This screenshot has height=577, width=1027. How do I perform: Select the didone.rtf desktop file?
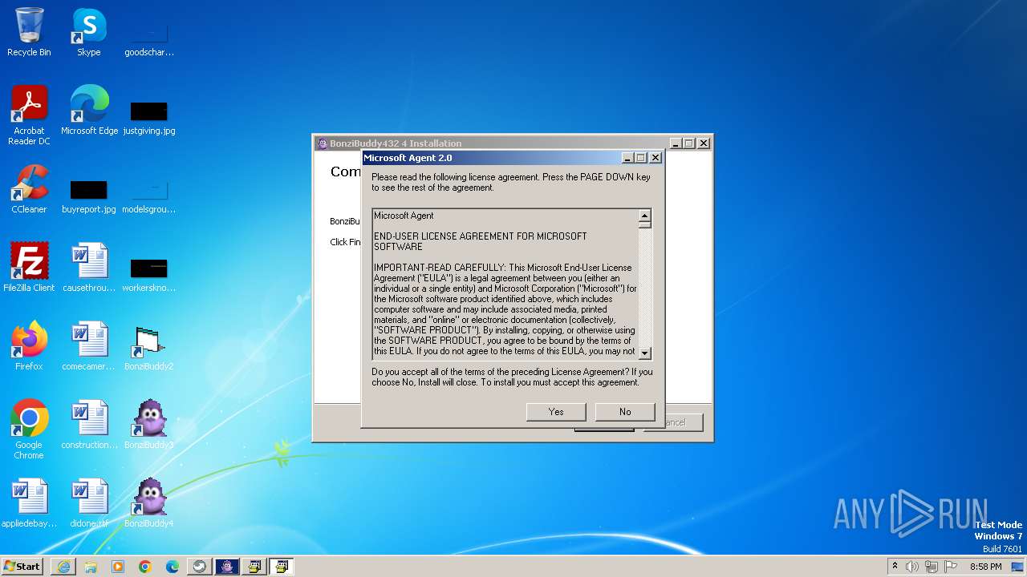pos(89,503)
